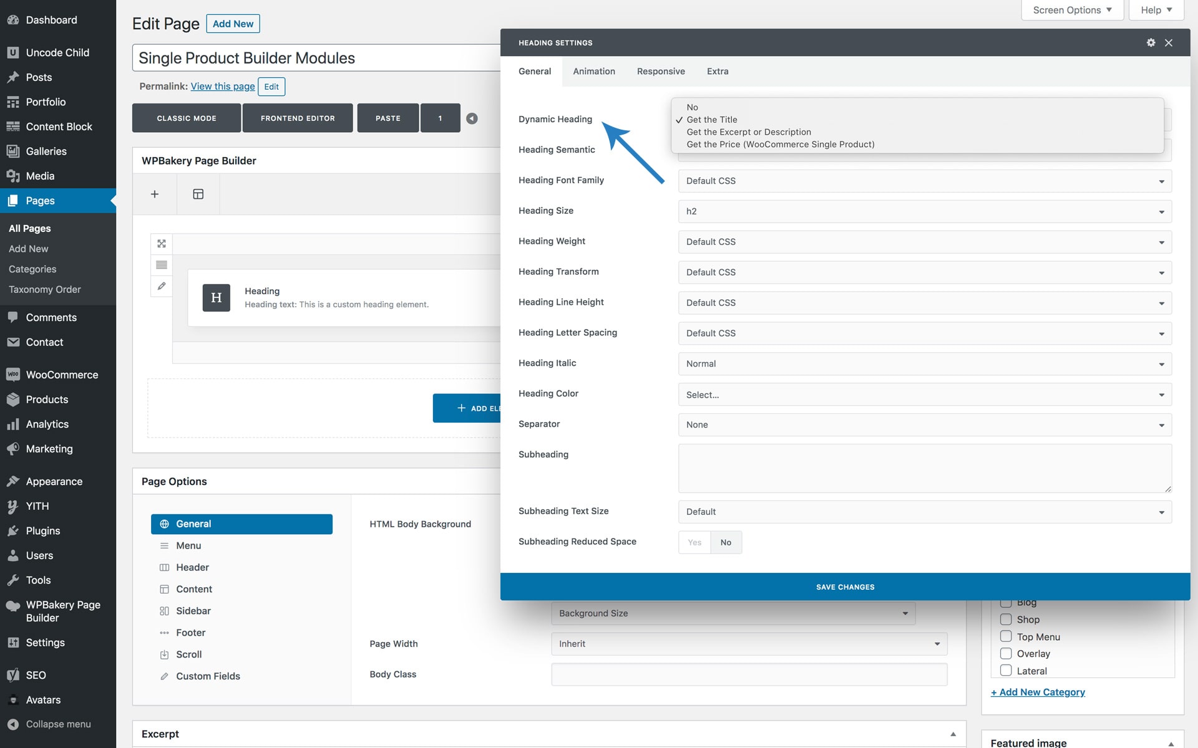Open the View this page permalink

click(x=223, y=86)
